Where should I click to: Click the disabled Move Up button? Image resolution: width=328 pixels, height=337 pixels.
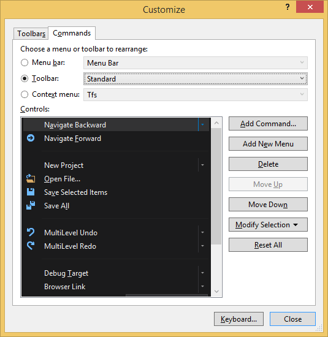point(268,184)
